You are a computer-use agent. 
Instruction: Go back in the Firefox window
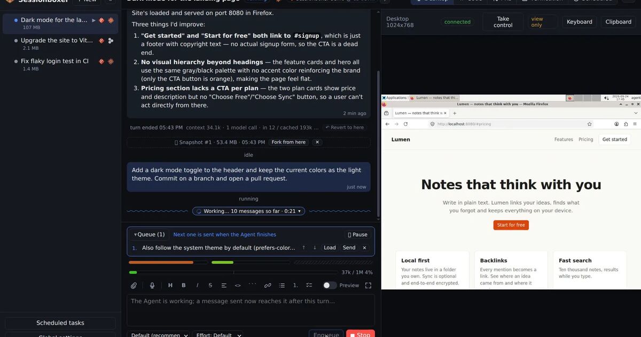(387, 124)
